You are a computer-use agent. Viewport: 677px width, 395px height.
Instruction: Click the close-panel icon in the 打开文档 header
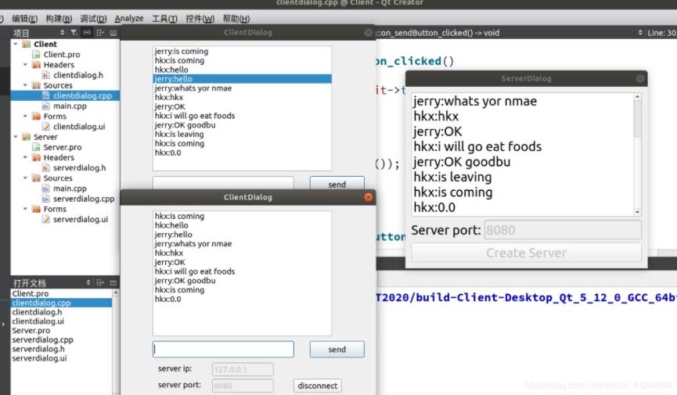[113, 283]
